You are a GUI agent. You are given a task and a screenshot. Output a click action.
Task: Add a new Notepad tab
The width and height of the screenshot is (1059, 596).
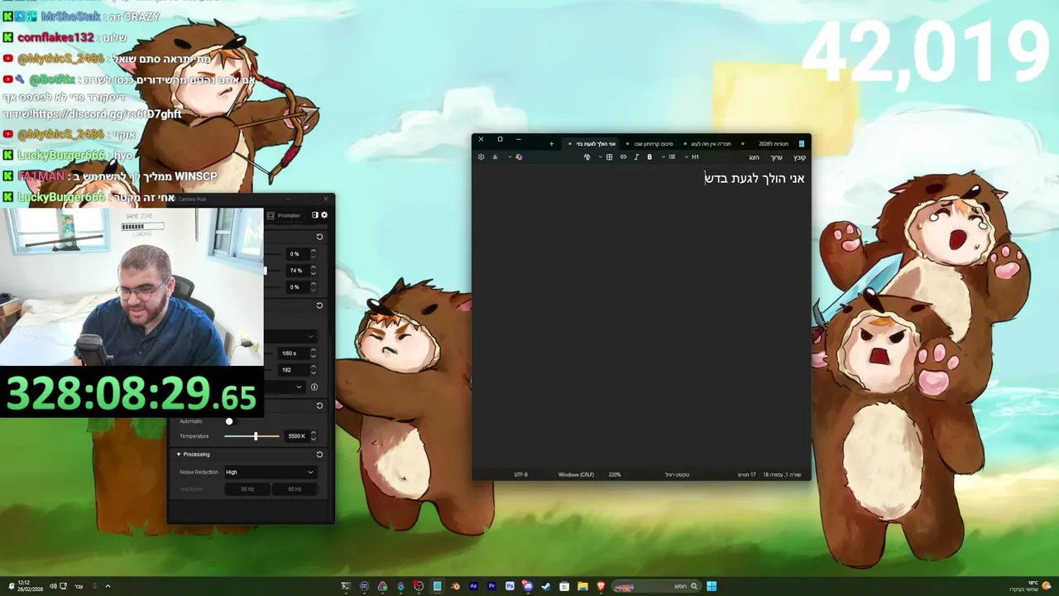[x=552, y=144]
